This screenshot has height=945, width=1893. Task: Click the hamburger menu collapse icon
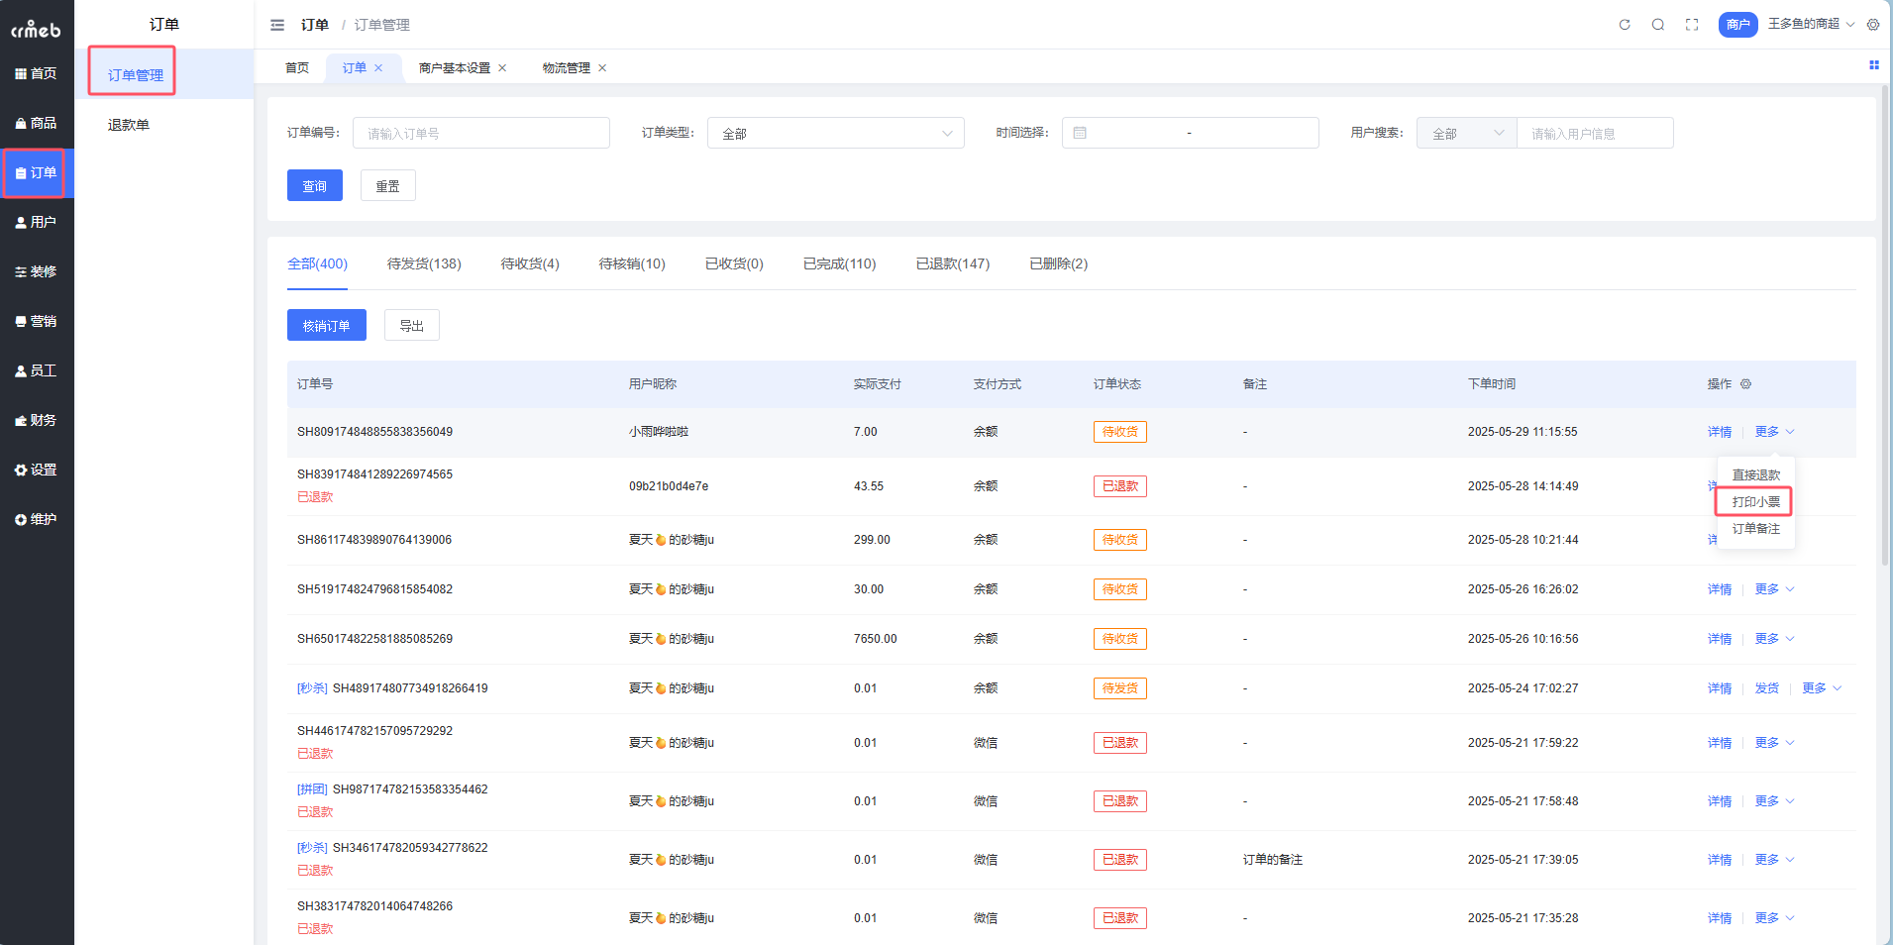pyautogui.click(x=277, y=25)
